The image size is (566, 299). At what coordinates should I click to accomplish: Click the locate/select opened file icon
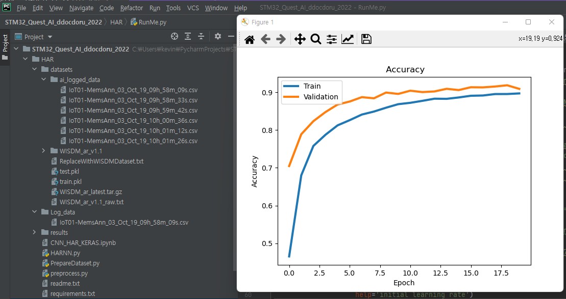pyautogui.click(x=175, y=36)
